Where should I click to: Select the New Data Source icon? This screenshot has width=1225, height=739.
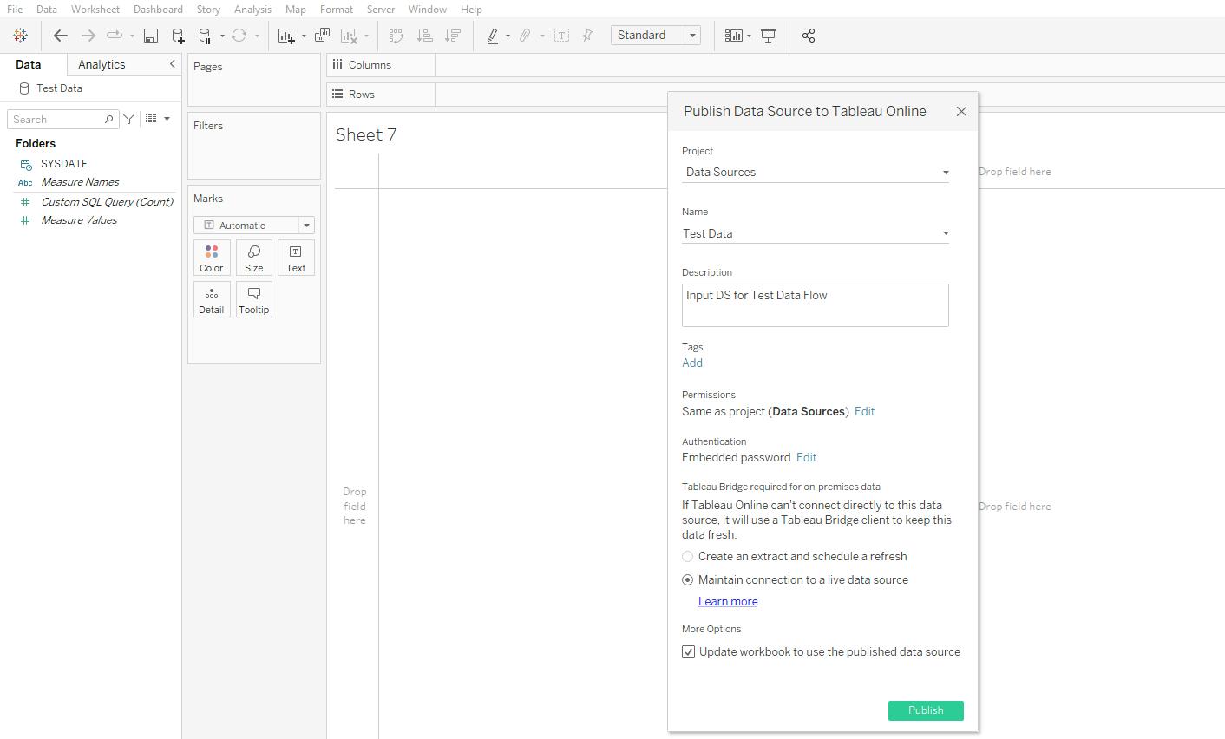pyautogui.click(x=178, y=35)
